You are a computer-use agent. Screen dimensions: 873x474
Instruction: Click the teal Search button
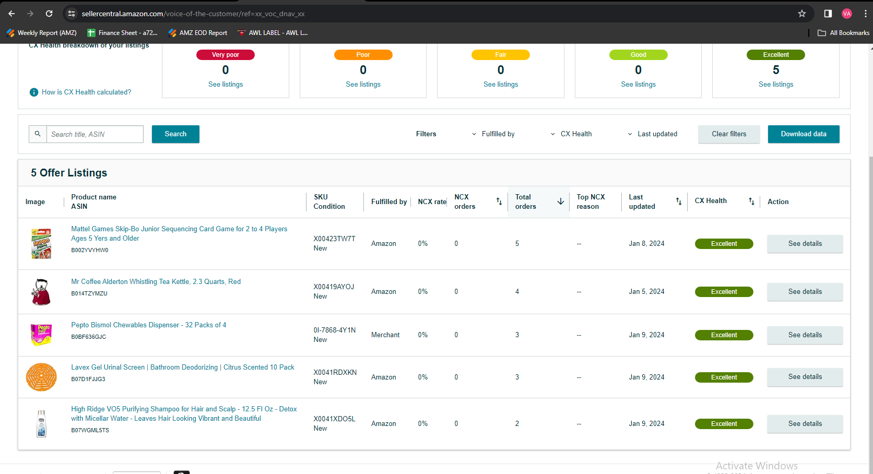175,134
